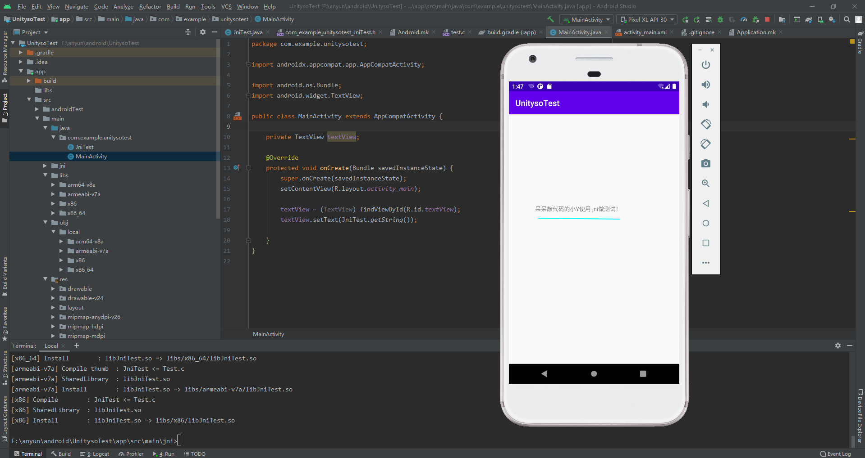Image resolution: width=865 pixels, height=458 pixels.
Task: Collapse the res folder
Action: pyautogui.click(x=45, y=279)
